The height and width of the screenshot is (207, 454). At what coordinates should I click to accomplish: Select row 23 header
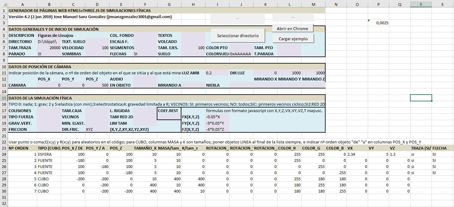(x=4, y=148)
